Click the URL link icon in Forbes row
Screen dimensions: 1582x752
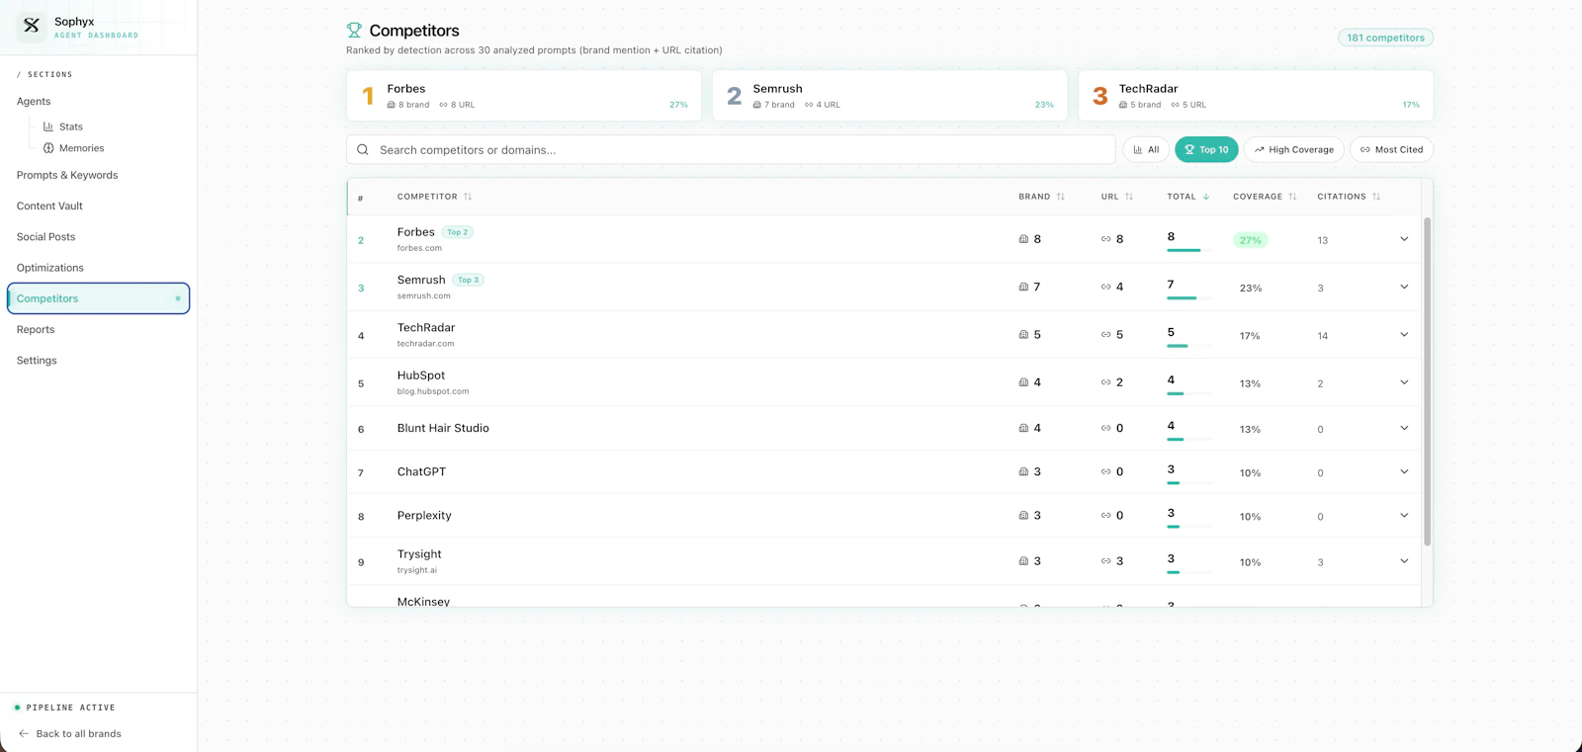coord(1105,239)
